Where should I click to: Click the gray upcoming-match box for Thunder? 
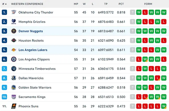(133, 12)
